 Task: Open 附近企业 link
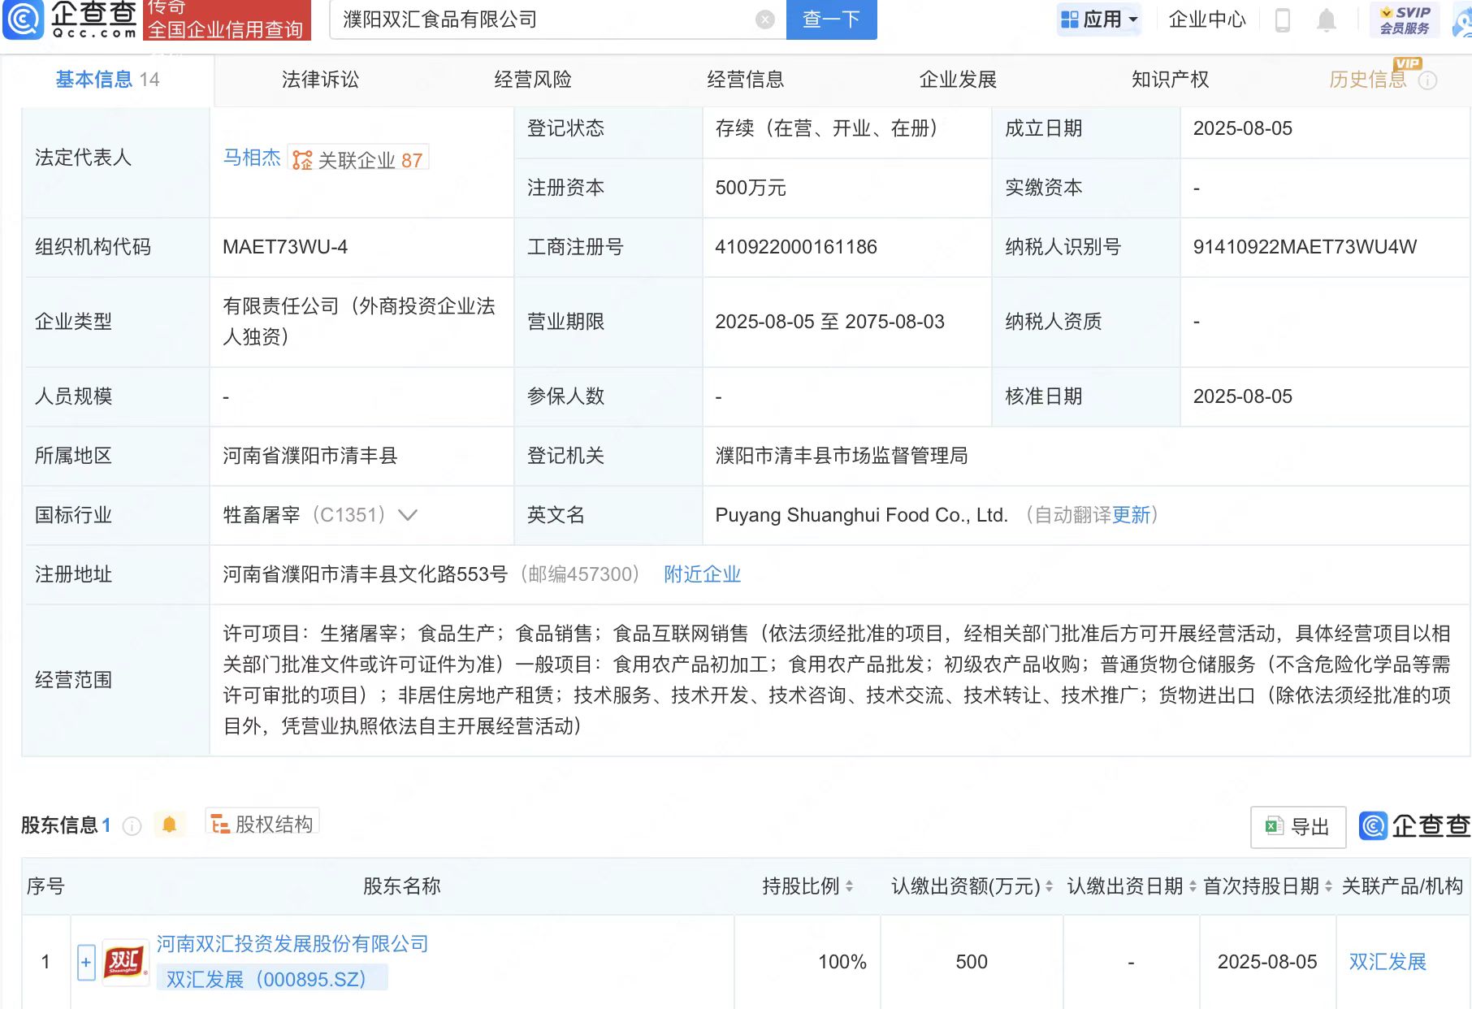703,574
